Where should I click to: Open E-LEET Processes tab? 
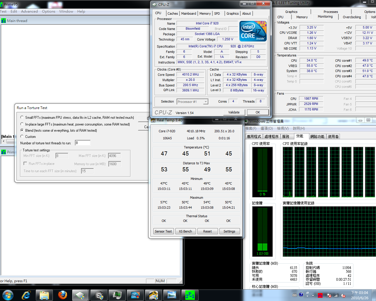331,12
